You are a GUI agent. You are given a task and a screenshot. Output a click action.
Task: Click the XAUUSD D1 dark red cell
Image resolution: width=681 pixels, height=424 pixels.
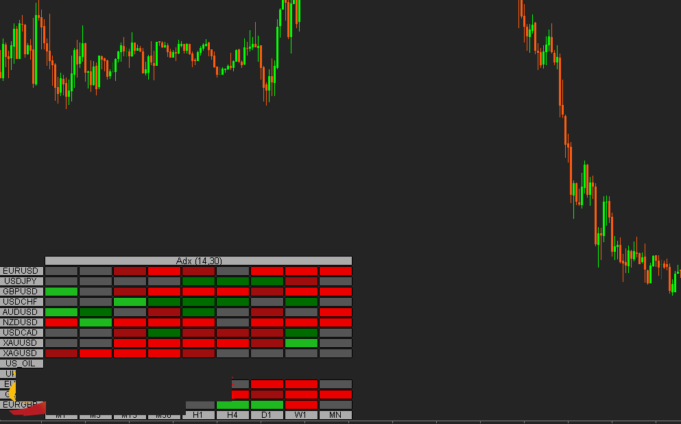tap(267, 343)
